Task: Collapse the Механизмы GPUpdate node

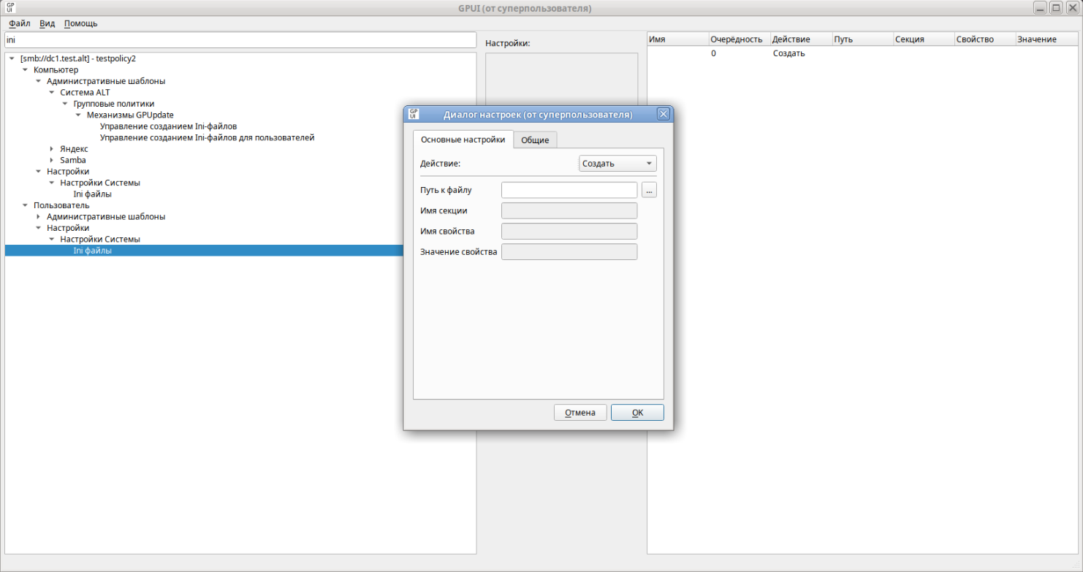Action: pyautogui.click(x=78, y=115)
